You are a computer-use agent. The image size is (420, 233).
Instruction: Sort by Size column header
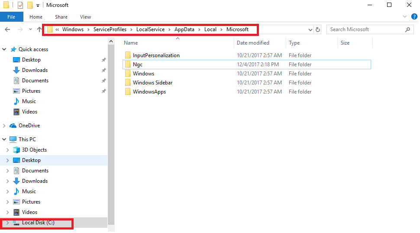click(345, 43)
